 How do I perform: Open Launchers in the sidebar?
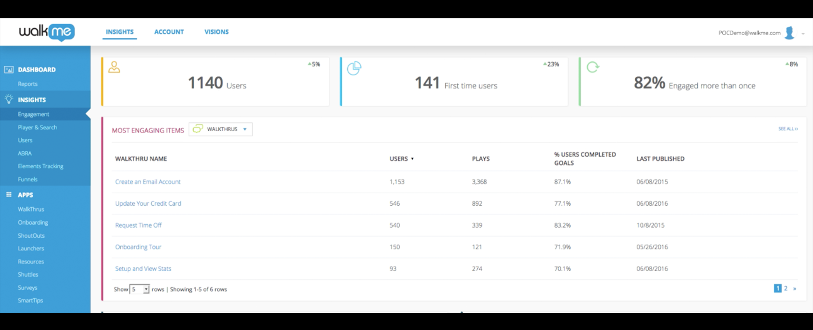pos(31,248)
